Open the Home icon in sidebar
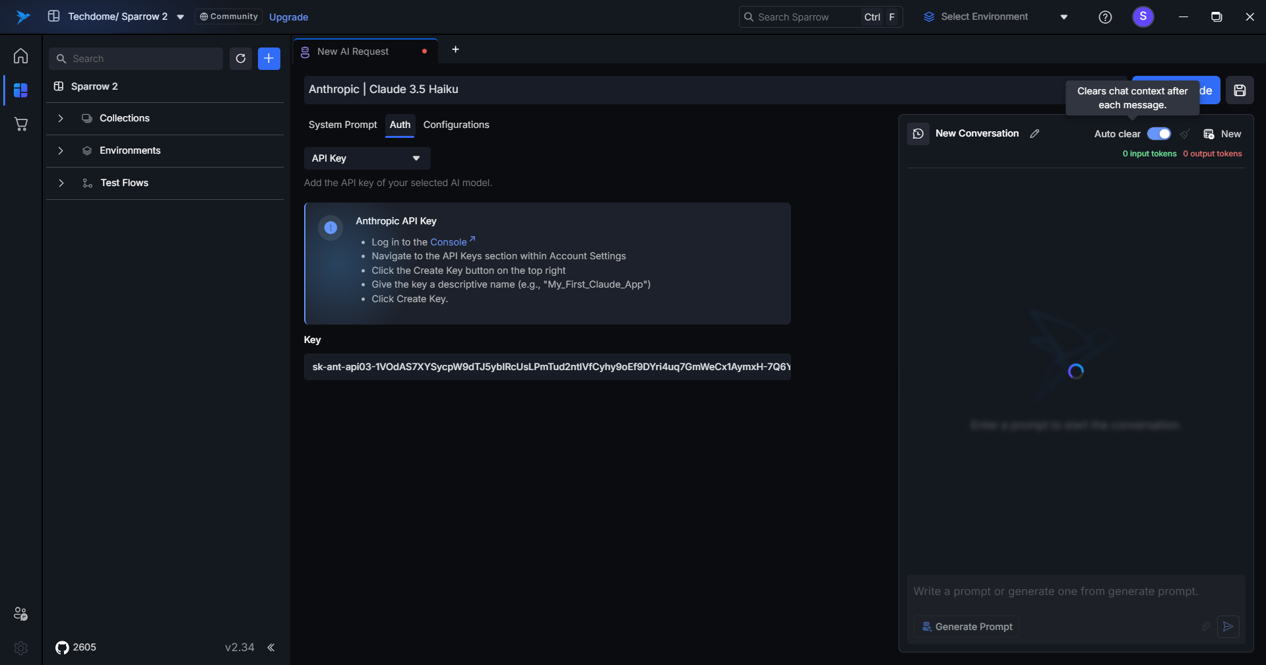1266x665 pixels. pyautogui.click(x=21, y=56)
